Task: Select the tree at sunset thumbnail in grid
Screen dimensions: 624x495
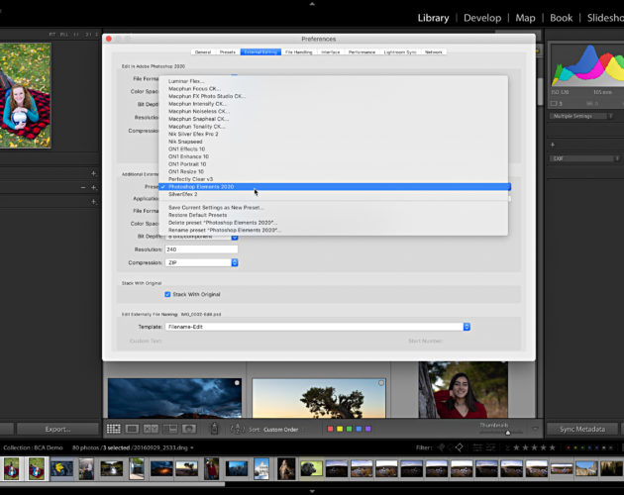Action: 319,398
